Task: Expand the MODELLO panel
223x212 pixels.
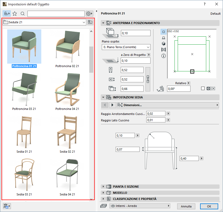Action: pyautogui.click(x=103, y=193)
